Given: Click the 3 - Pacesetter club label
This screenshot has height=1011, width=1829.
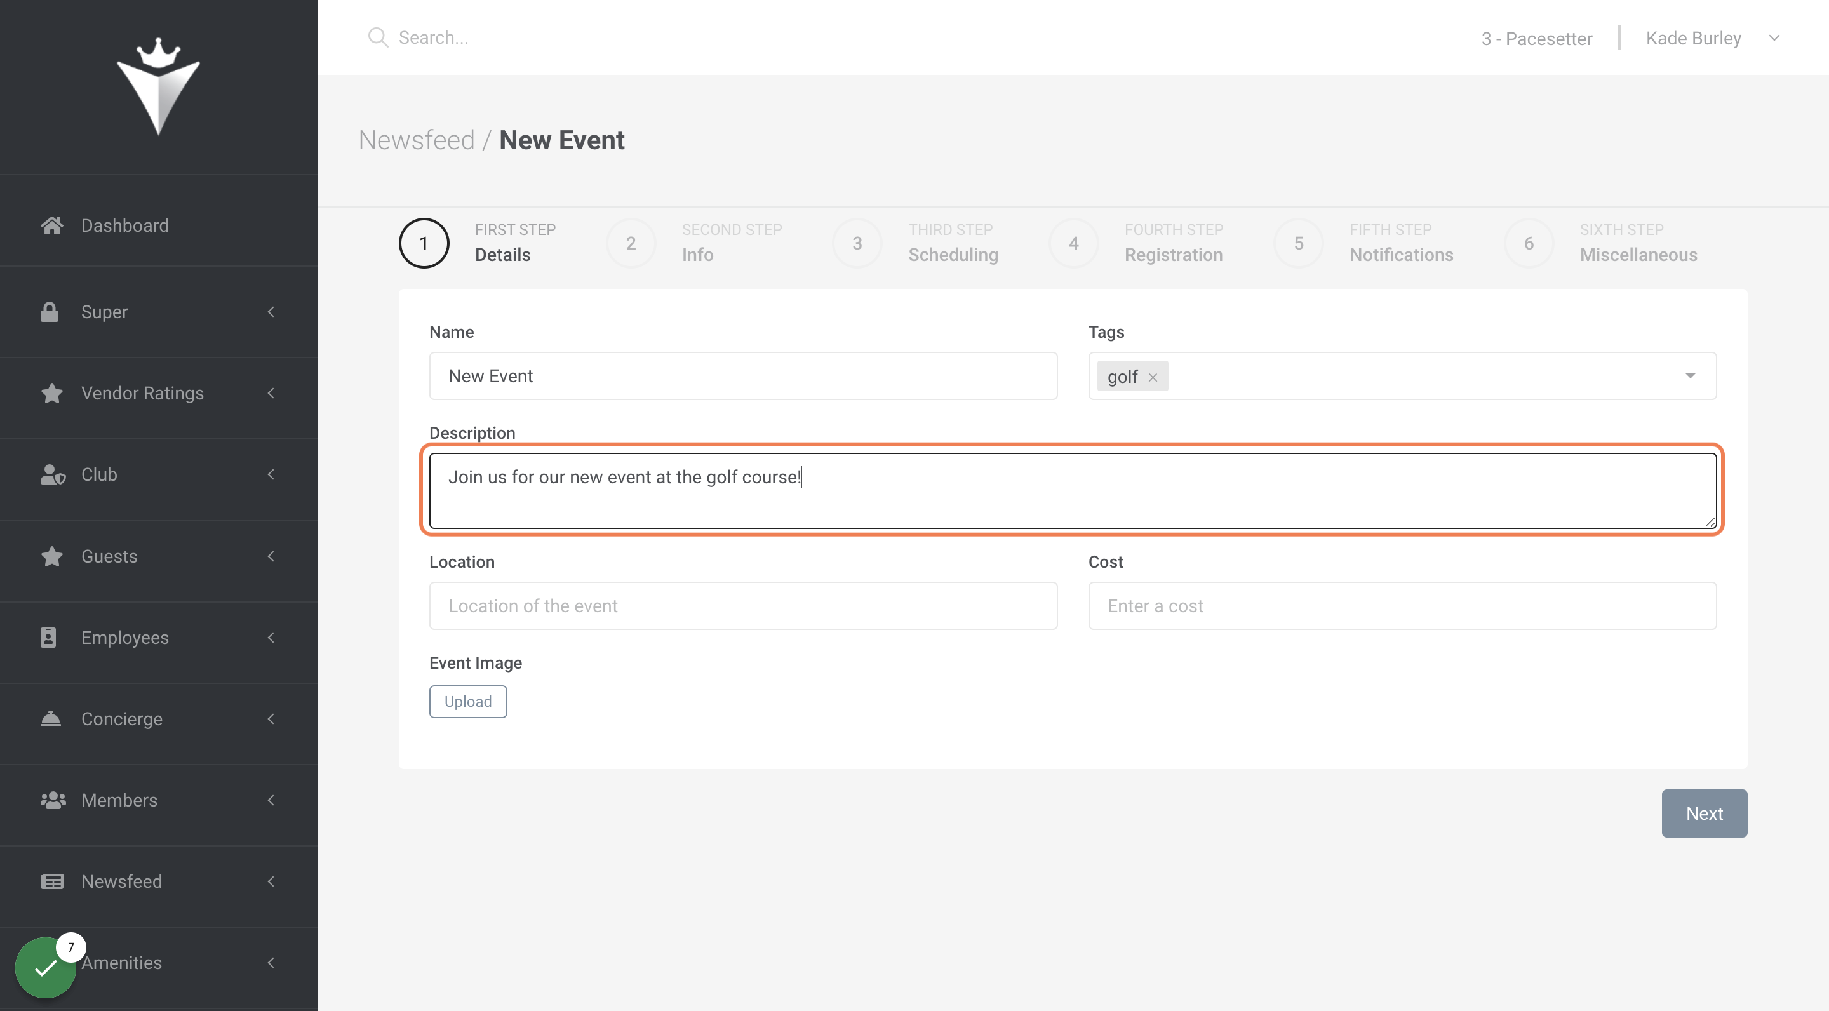Looking at the screenshot, I should click(x=1536, y=38).
